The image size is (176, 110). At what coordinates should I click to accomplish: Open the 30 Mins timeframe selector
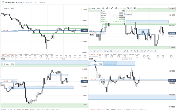94,64
